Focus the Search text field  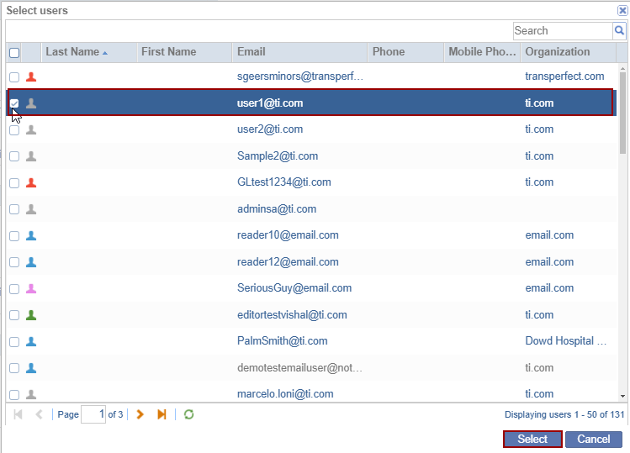click(562, 31)
